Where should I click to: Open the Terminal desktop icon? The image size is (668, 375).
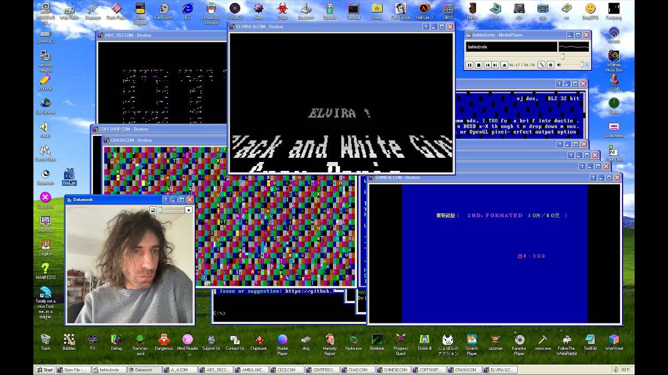point(353,11)
